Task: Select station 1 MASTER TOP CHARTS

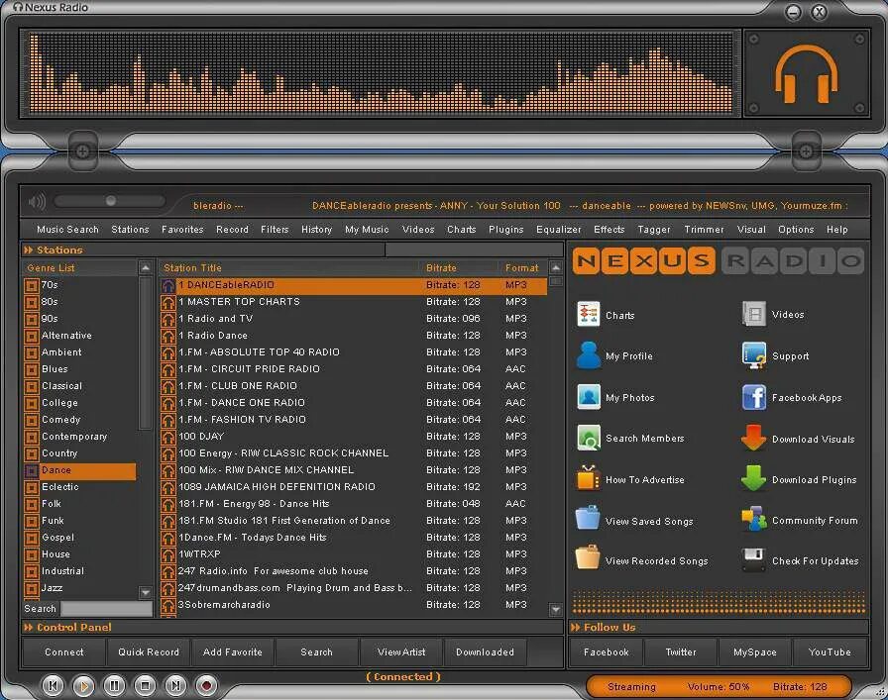Action: tap(354, 302)
